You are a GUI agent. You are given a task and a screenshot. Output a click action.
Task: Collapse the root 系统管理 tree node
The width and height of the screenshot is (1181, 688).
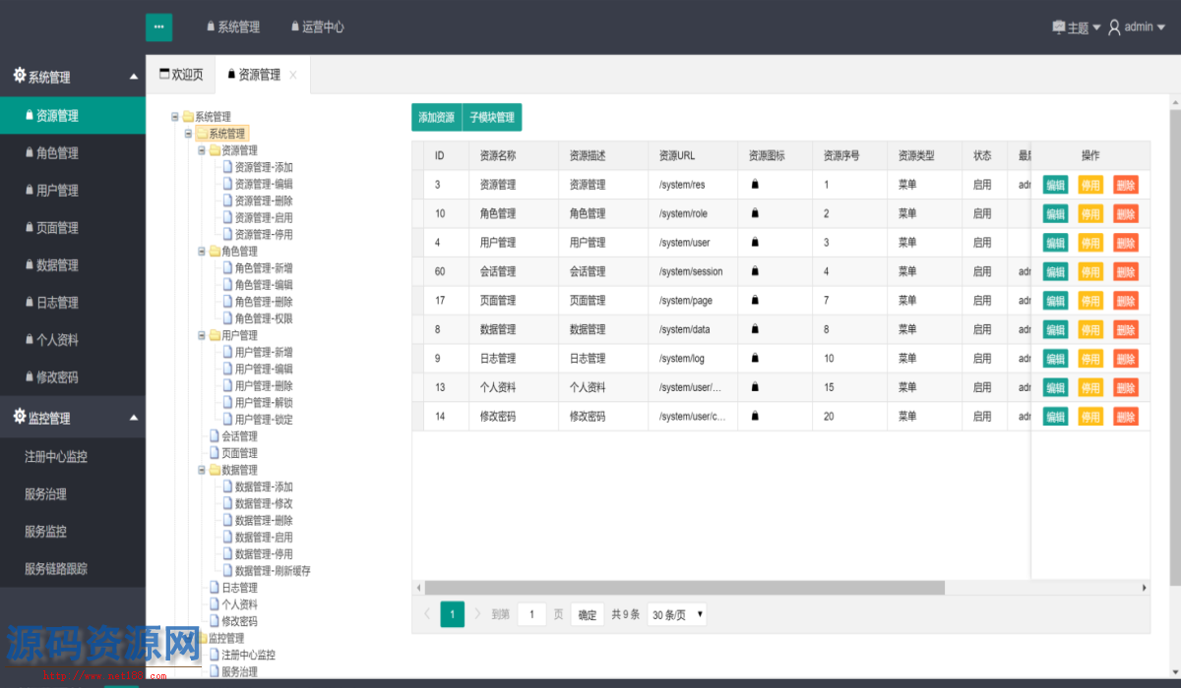[x=175, y=116]
